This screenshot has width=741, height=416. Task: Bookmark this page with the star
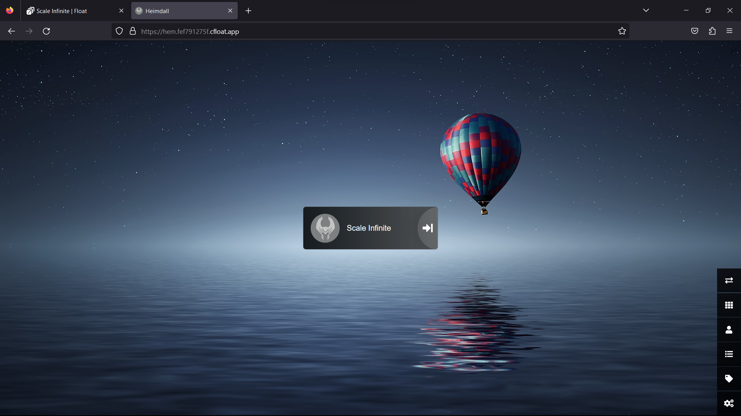pyautogui.click(x=622, y=31)
